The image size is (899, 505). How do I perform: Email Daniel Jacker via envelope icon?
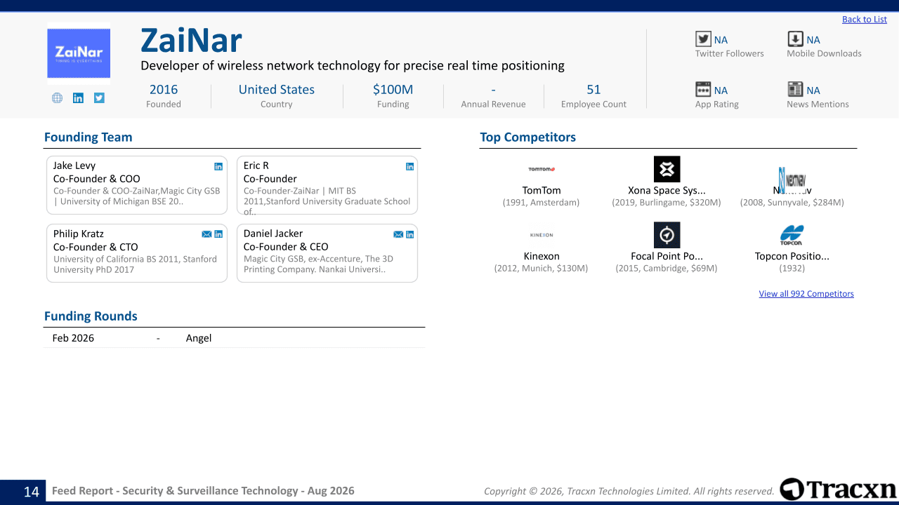(x=398, y=234)
